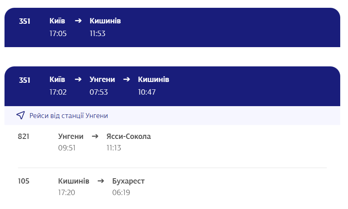Screen dimensions: 348x209
Task: Click the Ясси-Сокола destination station
Action: click(128, 136)
